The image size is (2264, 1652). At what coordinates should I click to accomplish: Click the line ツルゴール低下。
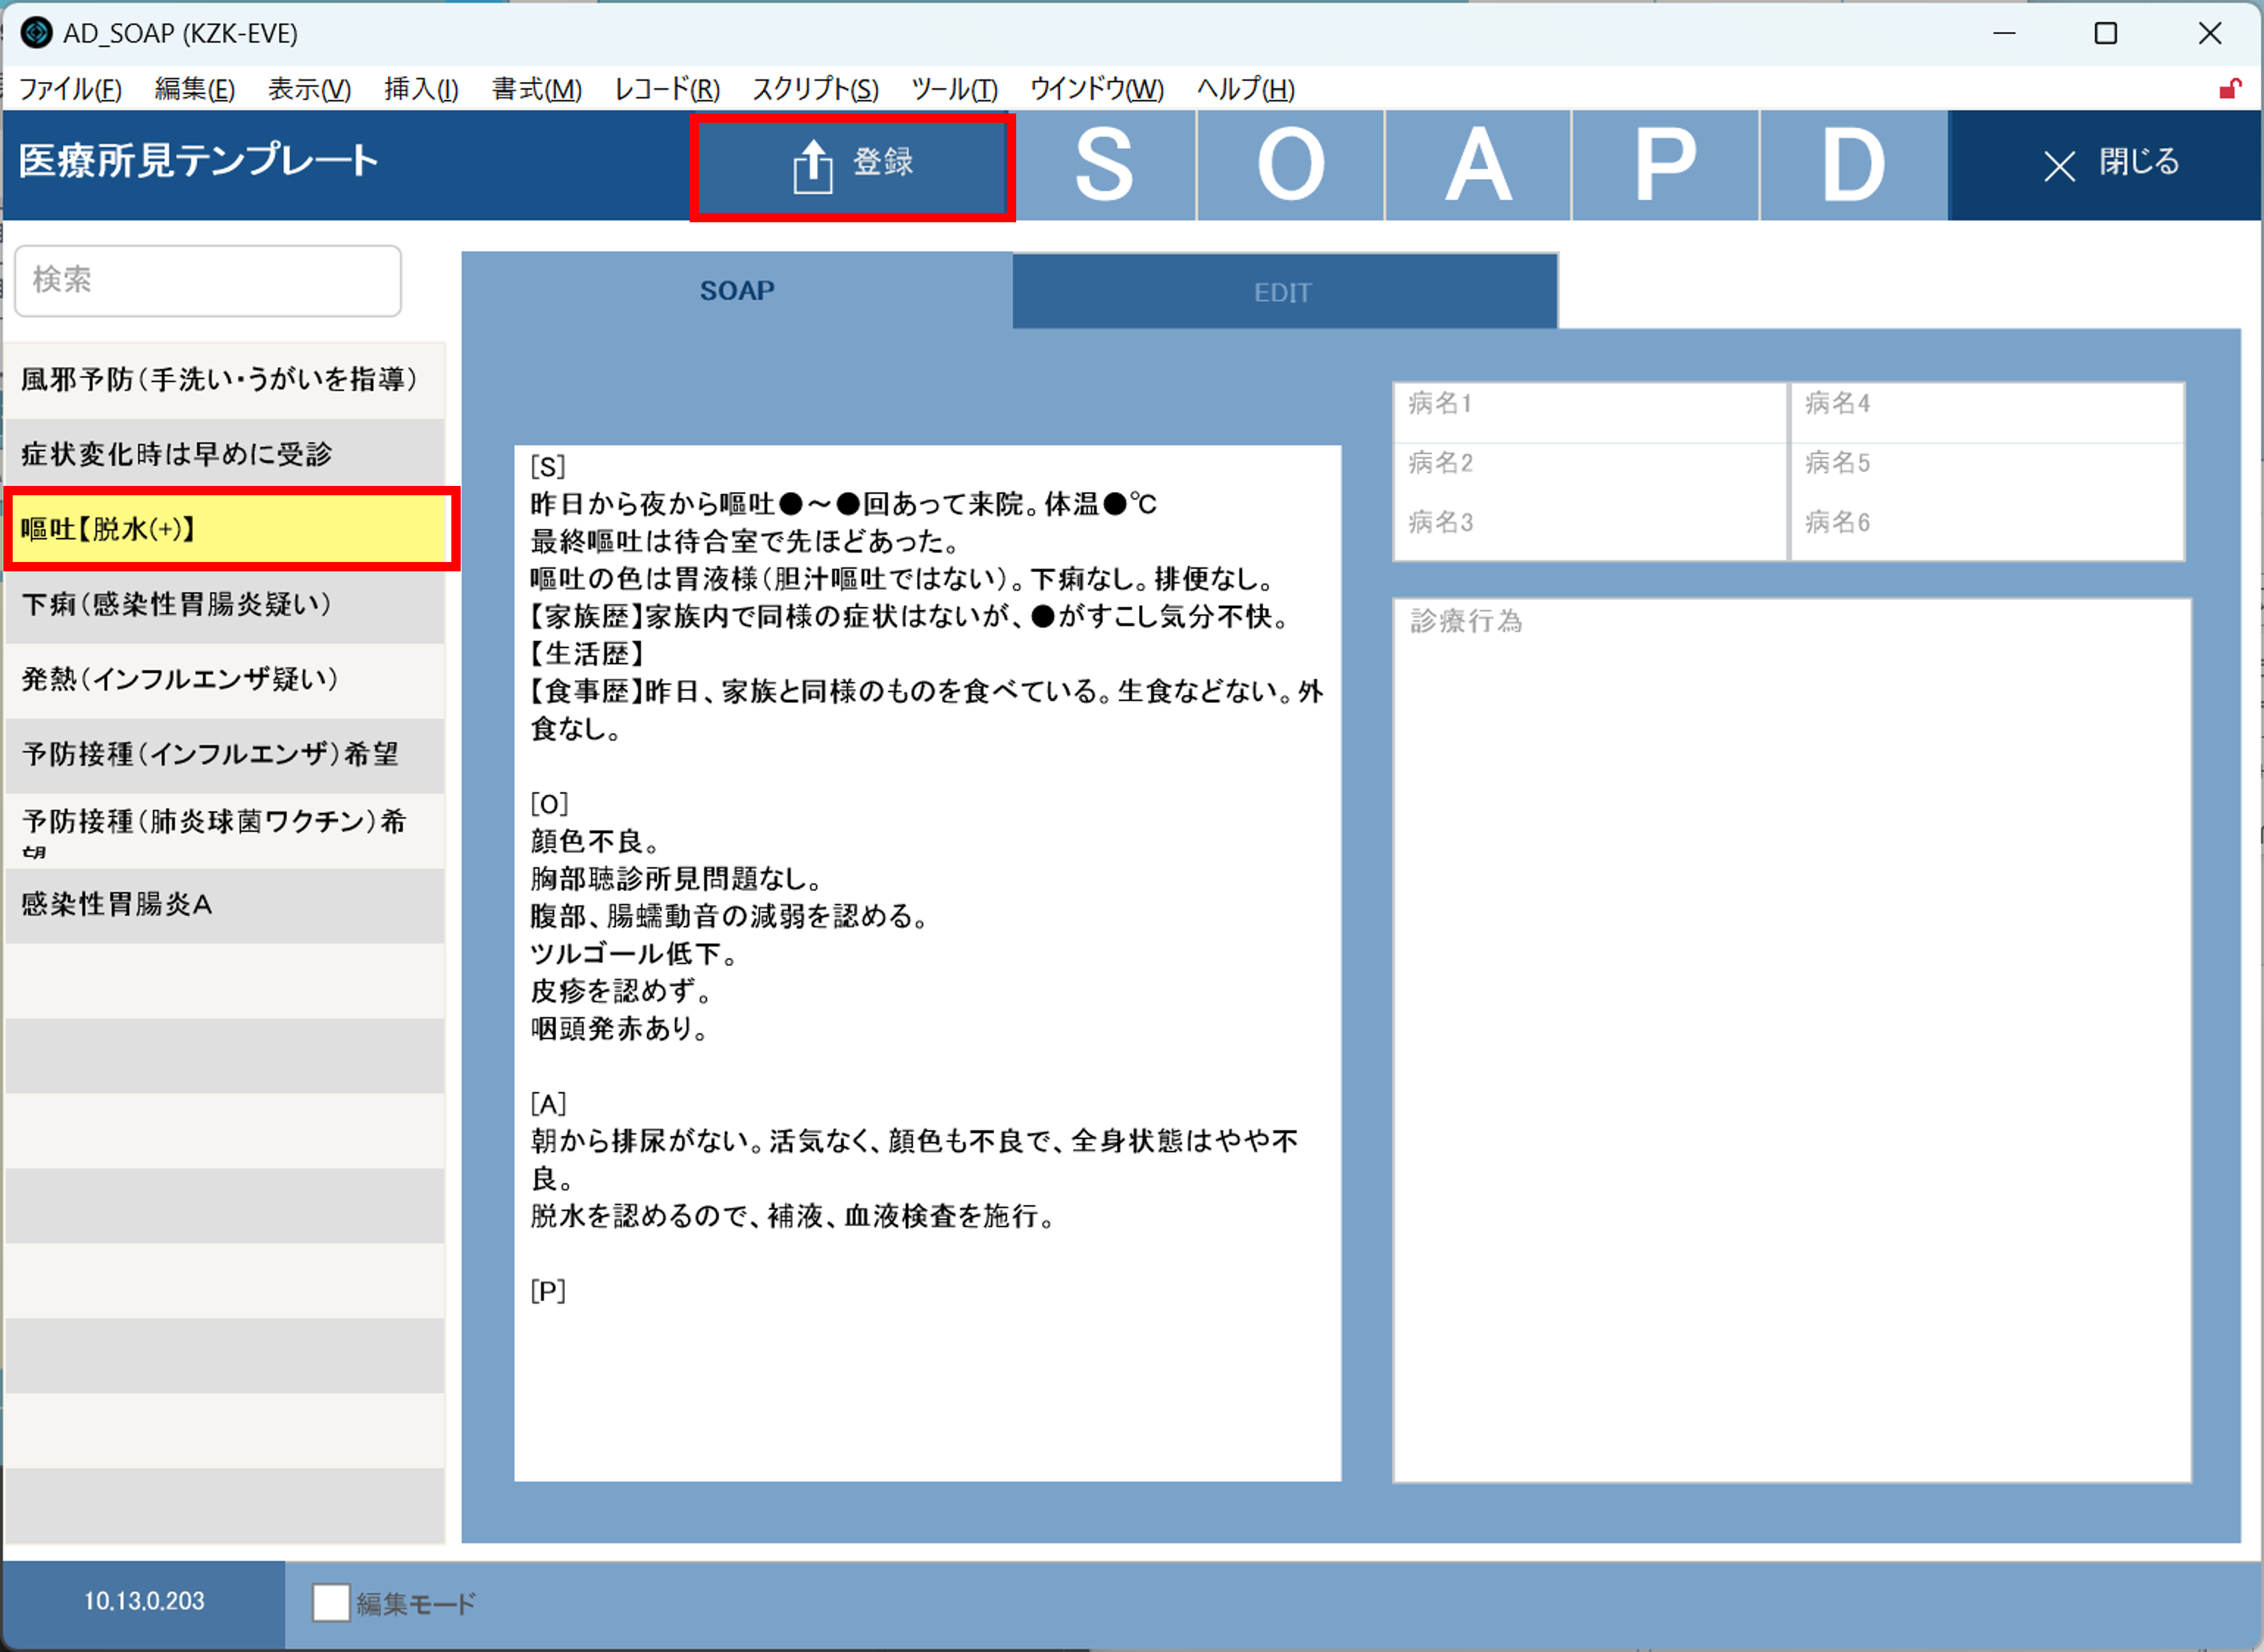[634, 954]
